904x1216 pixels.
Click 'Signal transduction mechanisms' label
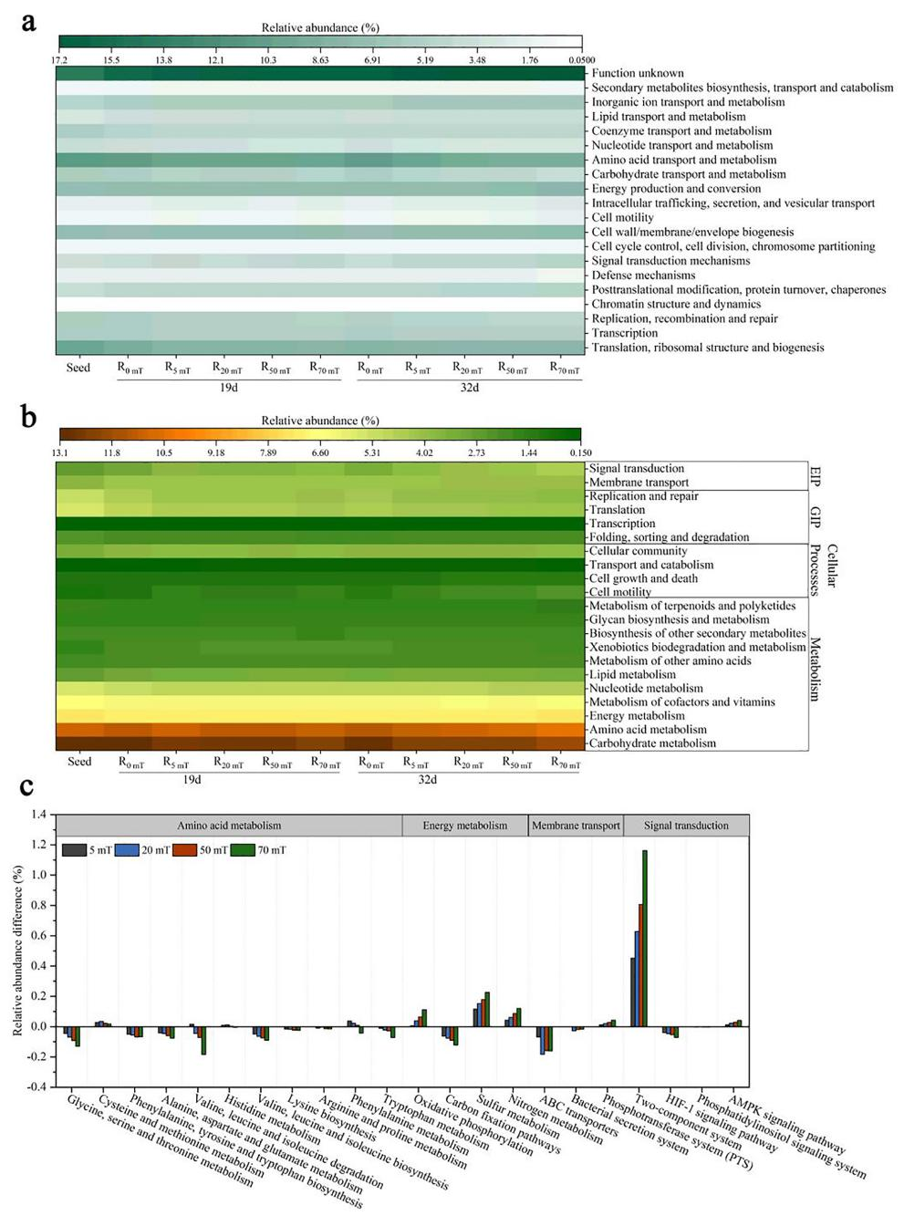[x=670, y=261]
